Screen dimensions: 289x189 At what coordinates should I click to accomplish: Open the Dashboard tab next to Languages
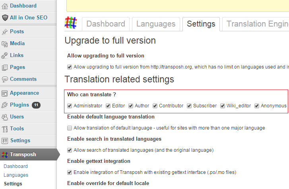[106, 24]
